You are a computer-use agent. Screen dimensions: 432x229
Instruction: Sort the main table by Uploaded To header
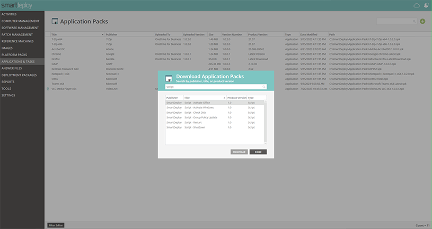tap(168, 34)
